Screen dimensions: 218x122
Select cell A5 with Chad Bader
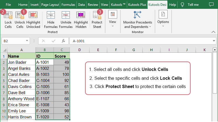tap(21, 80)
